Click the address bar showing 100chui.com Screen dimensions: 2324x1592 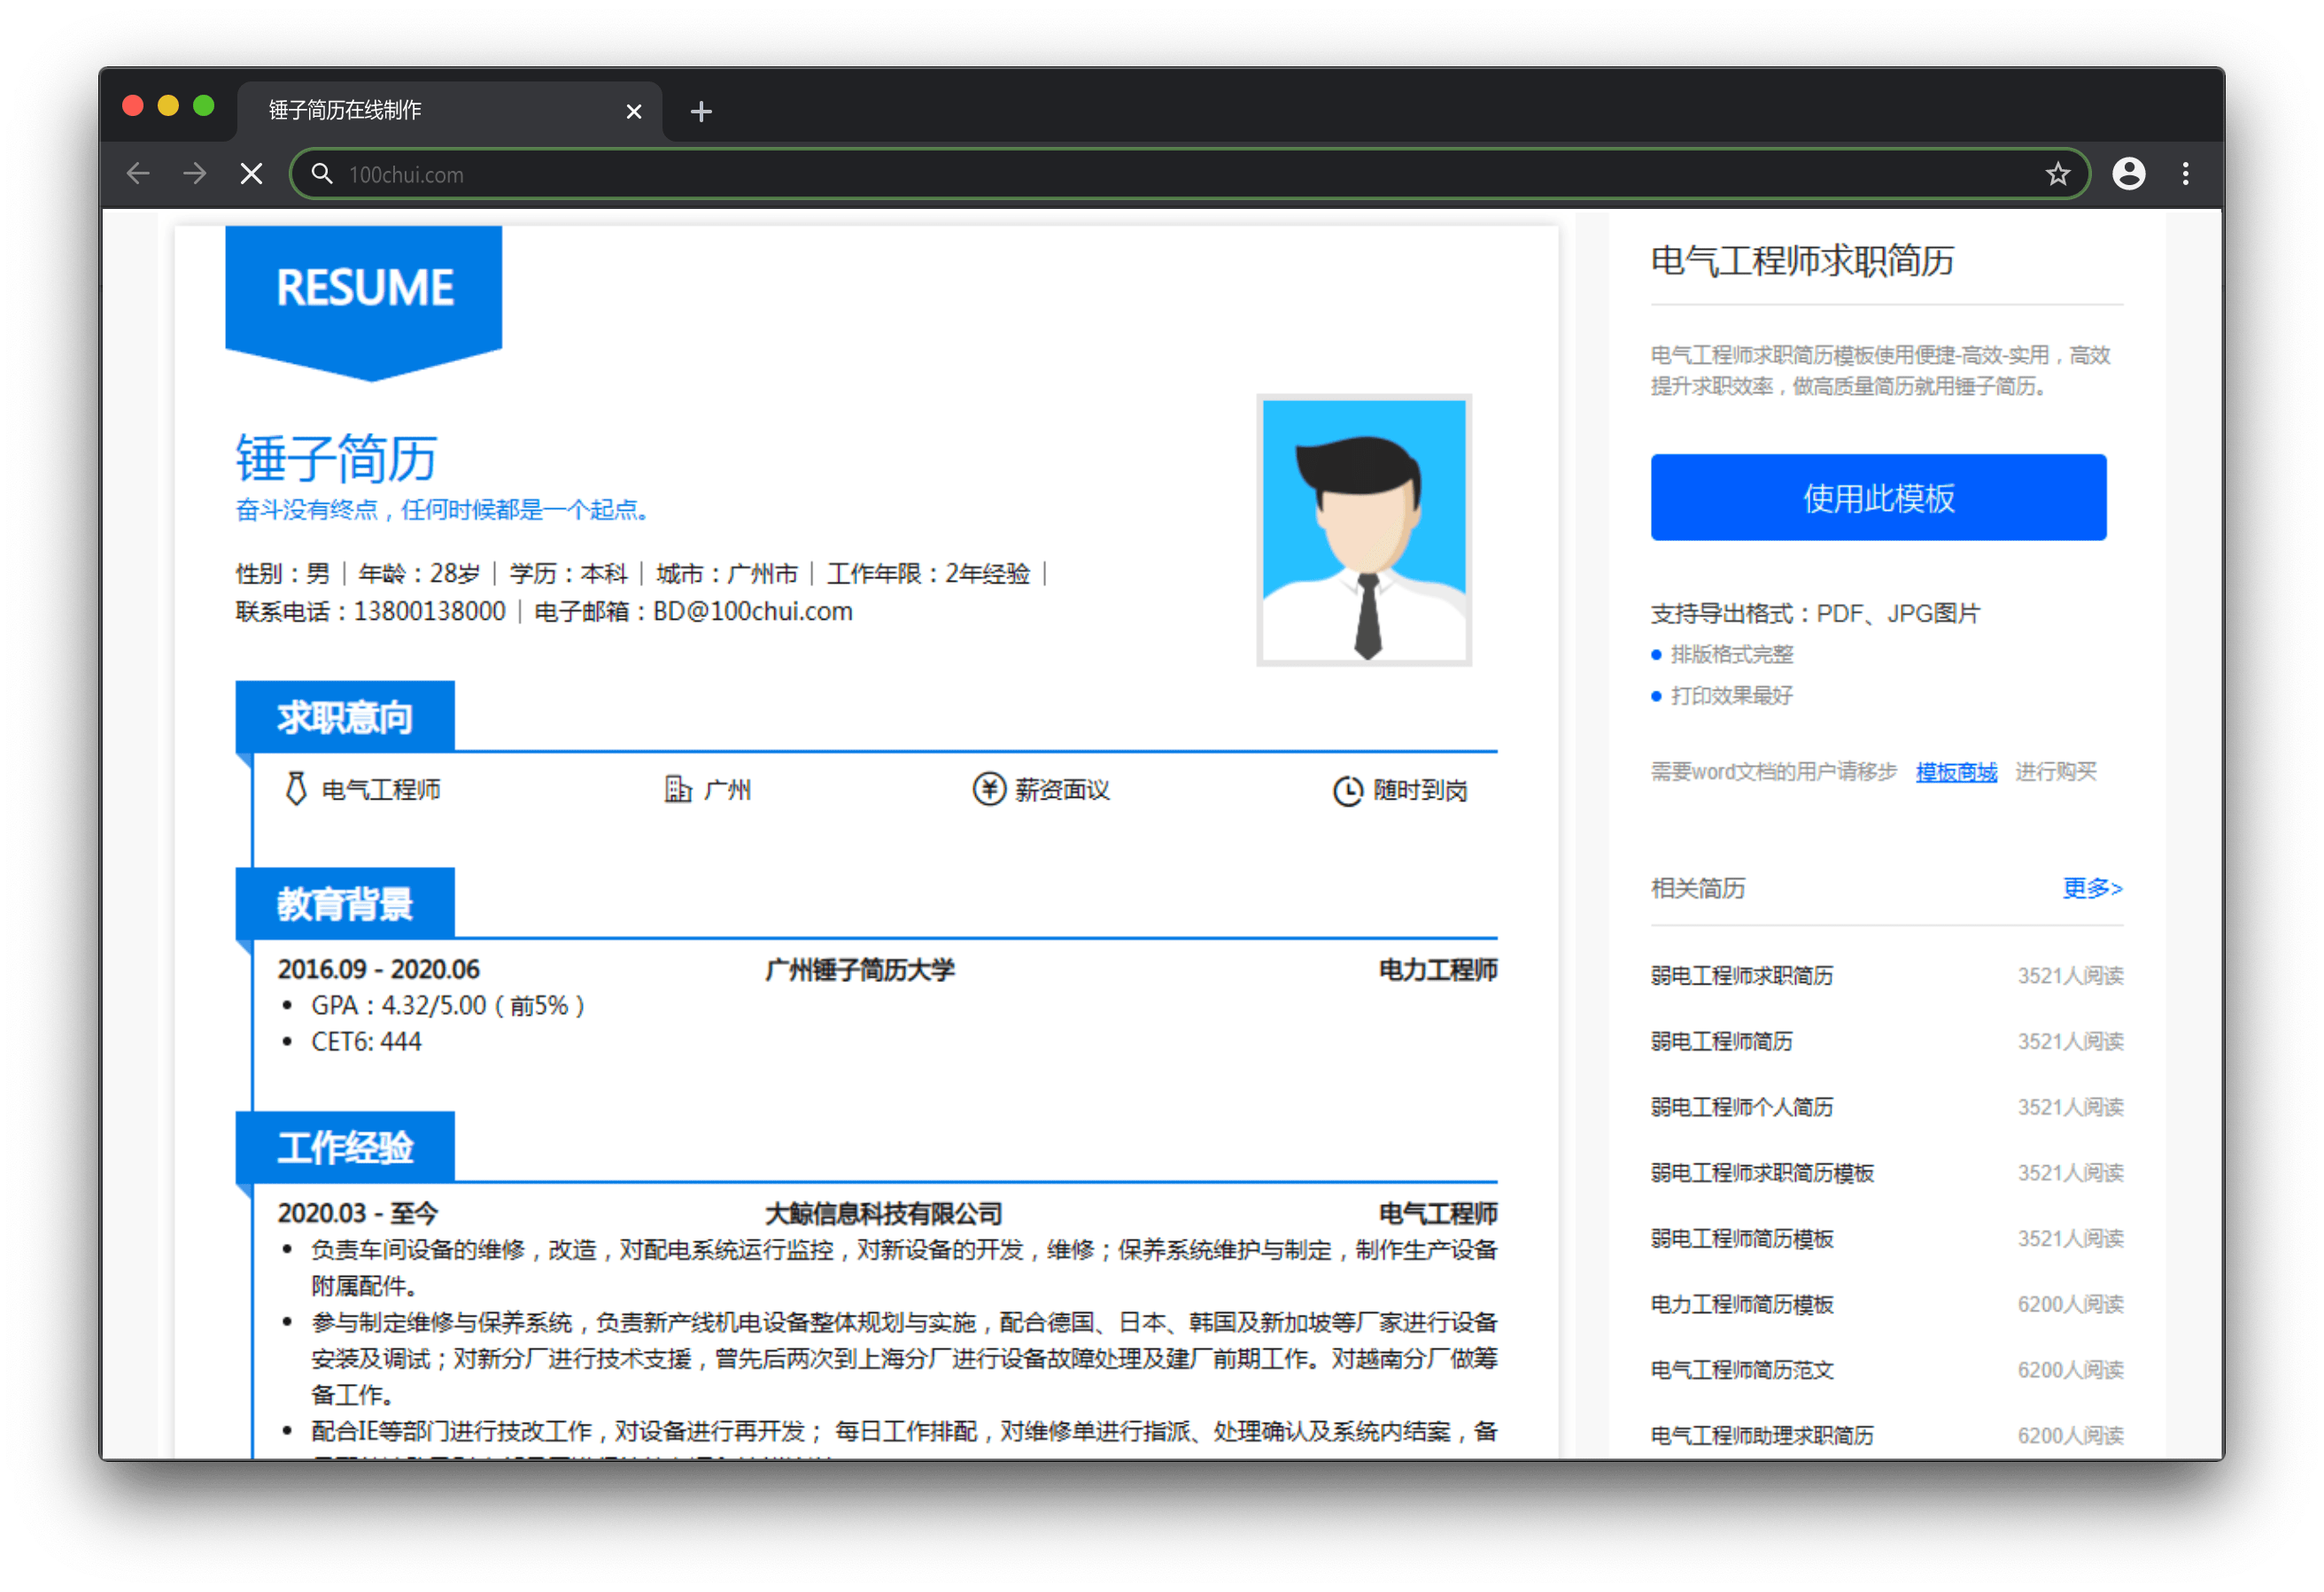1190,174
